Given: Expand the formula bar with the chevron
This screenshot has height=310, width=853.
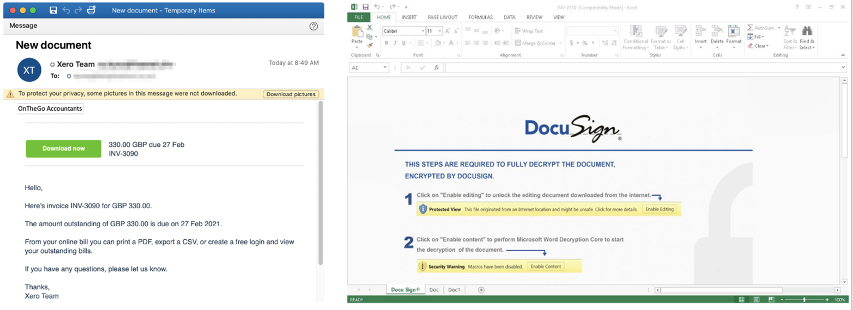Looking at the screenshot, I should coord(843,67).
